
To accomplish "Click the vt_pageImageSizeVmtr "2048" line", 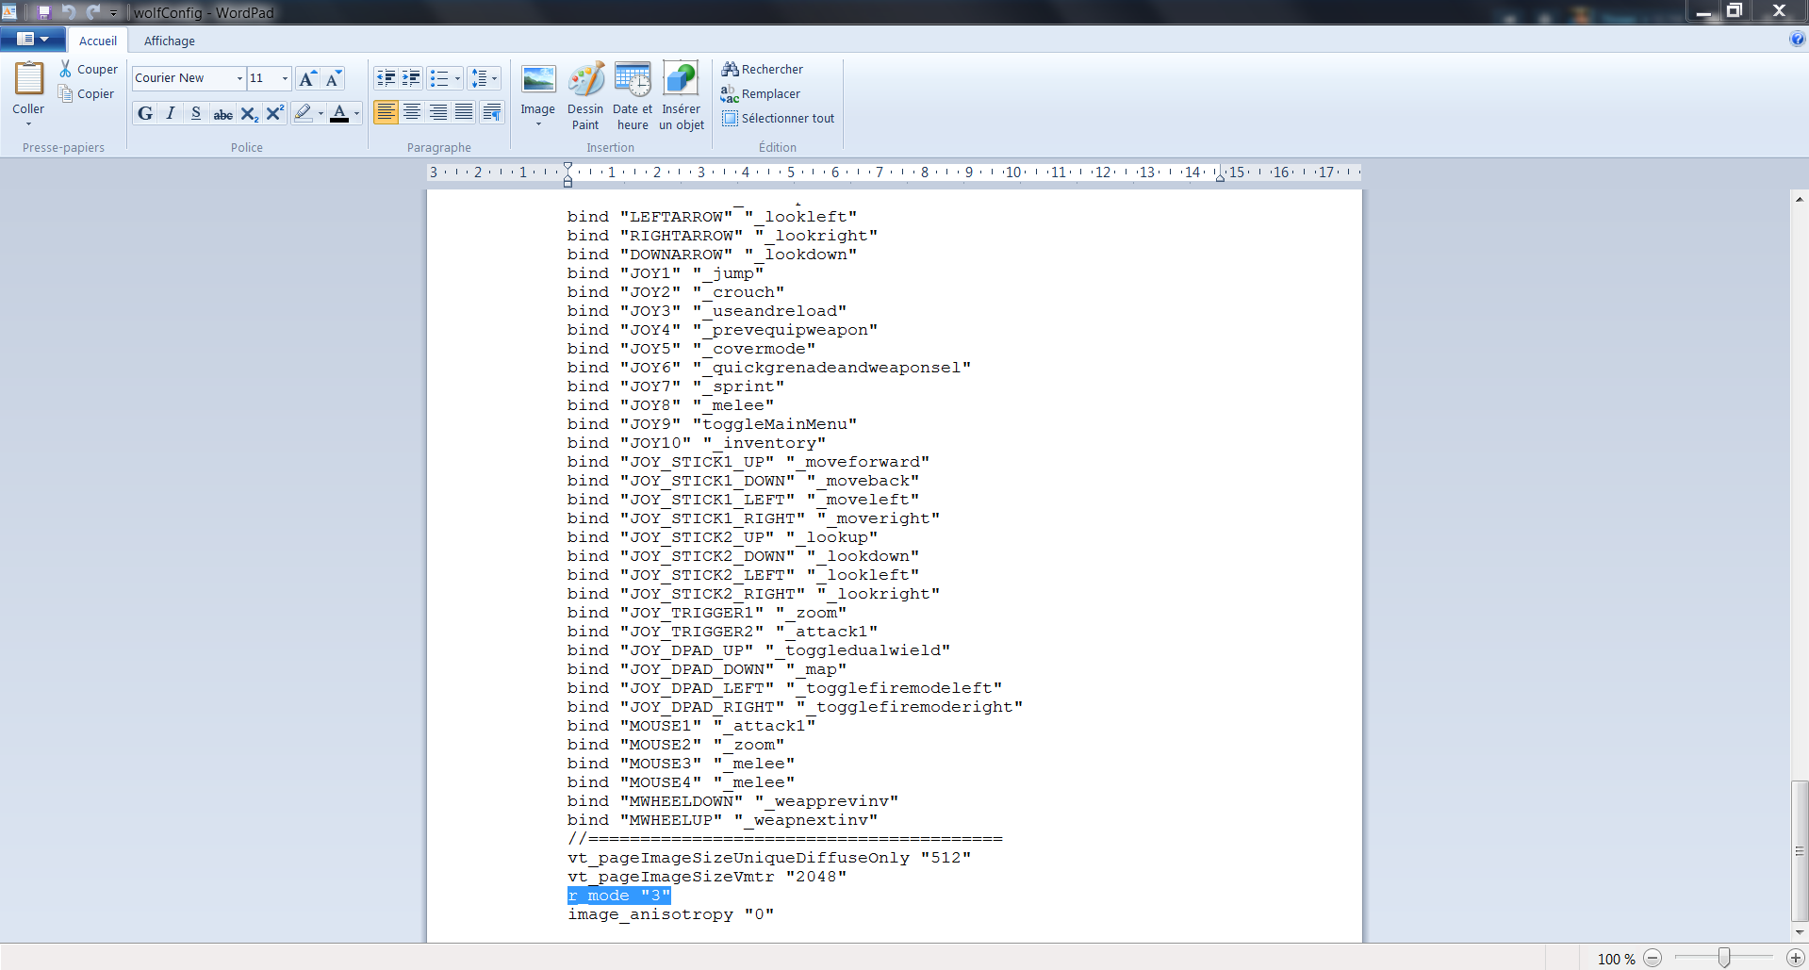I will [707, 877].
